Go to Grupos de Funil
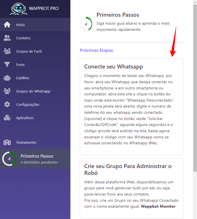The height and width of the screenshot is (219, 197). point(35,51)
